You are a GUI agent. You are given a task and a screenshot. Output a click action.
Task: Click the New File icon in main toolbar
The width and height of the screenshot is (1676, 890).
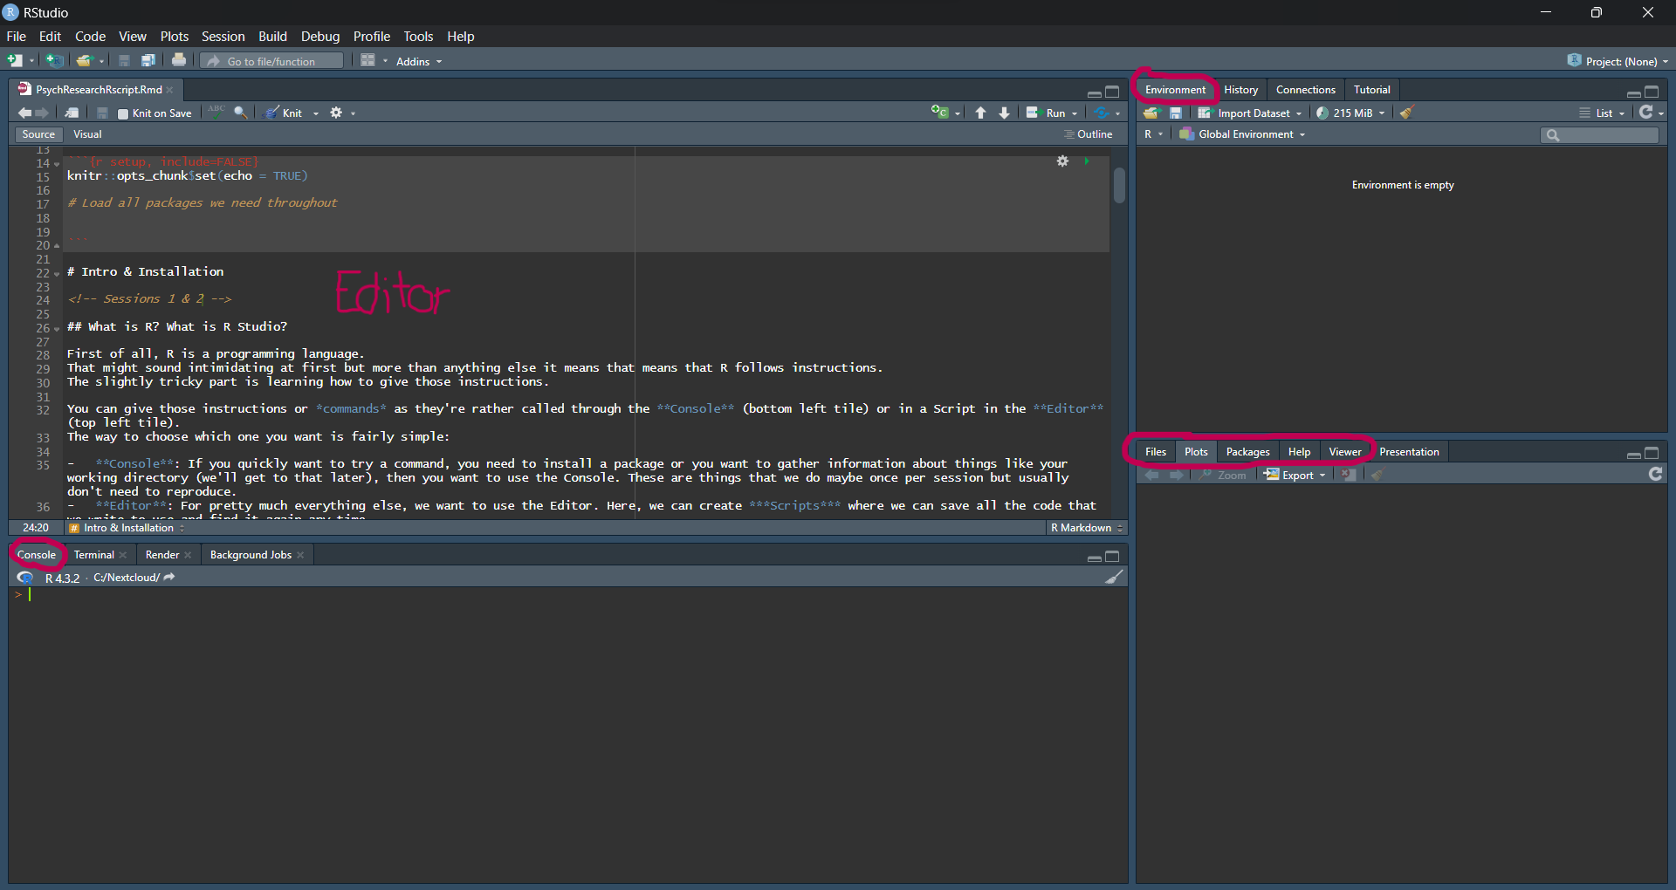15,61
